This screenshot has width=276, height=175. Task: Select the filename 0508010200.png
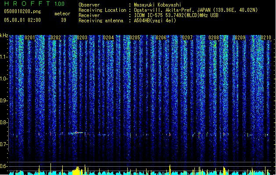point(22,11)
